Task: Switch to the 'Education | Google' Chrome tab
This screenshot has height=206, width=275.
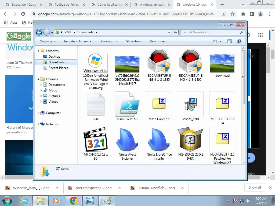Action: click(24, 5)
